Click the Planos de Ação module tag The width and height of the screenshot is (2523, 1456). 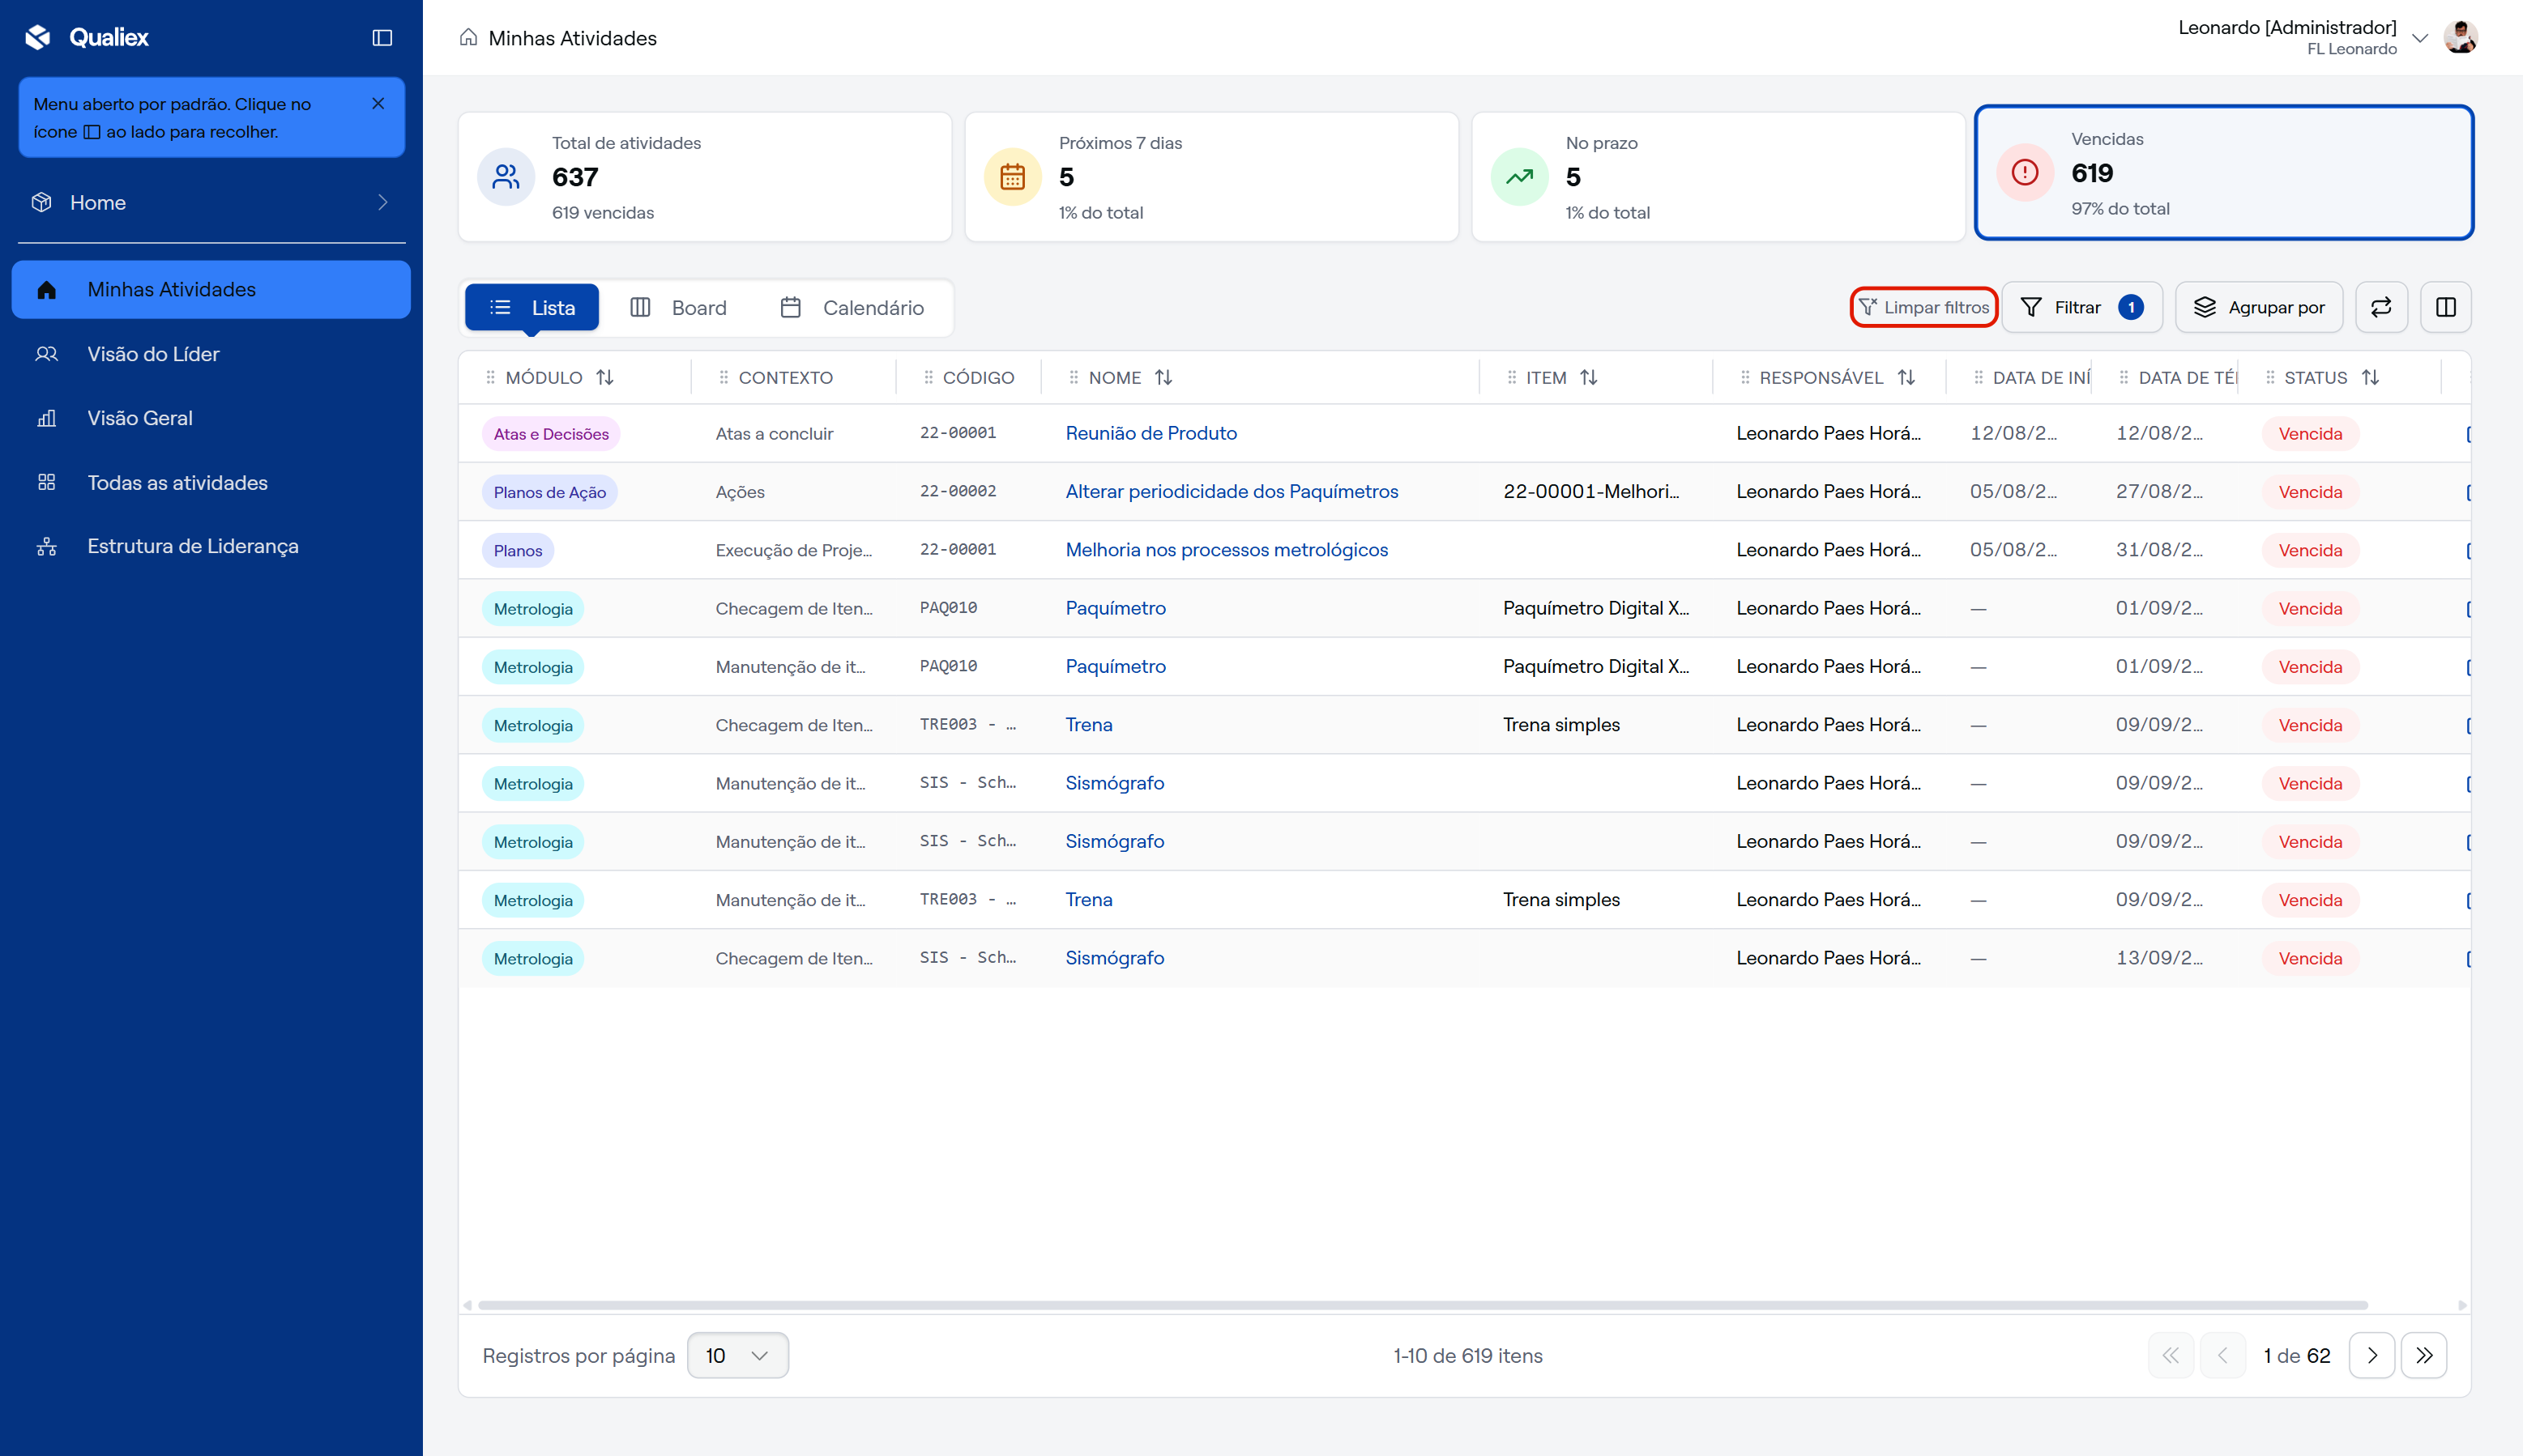[549, 492]
